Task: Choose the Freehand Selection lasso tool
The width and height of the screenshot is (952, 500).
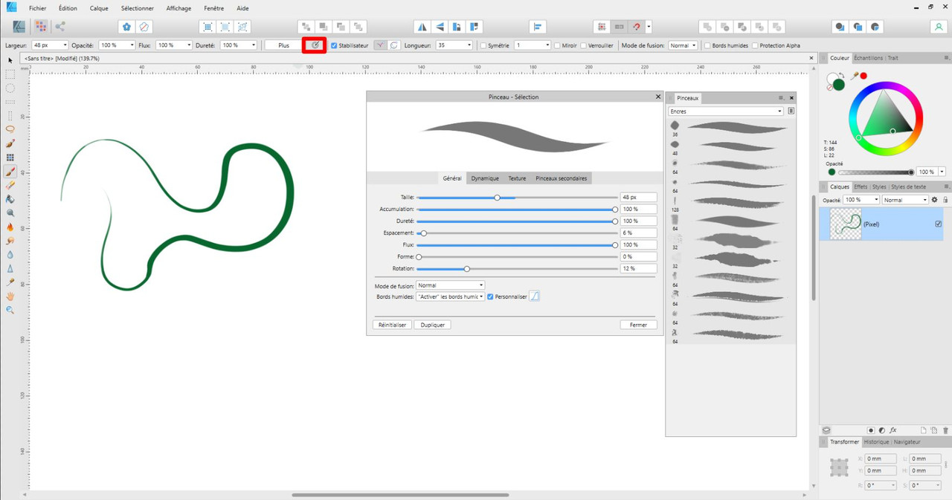Action: pos(10,129)
